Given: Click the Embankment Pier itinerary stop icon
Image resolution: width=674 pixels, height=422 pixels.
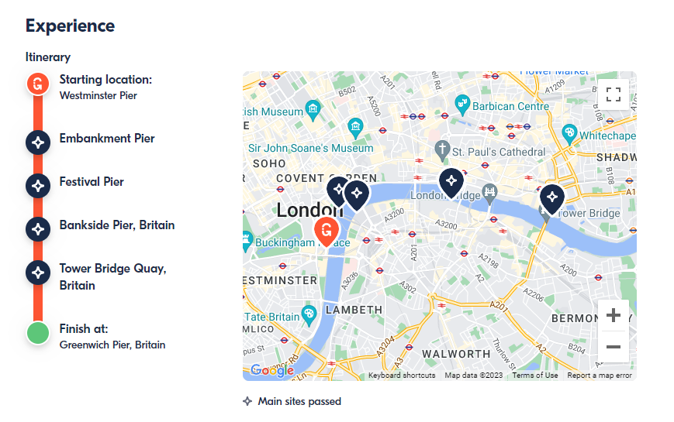Looking at the screenshot, I should [x=38, y=142].
